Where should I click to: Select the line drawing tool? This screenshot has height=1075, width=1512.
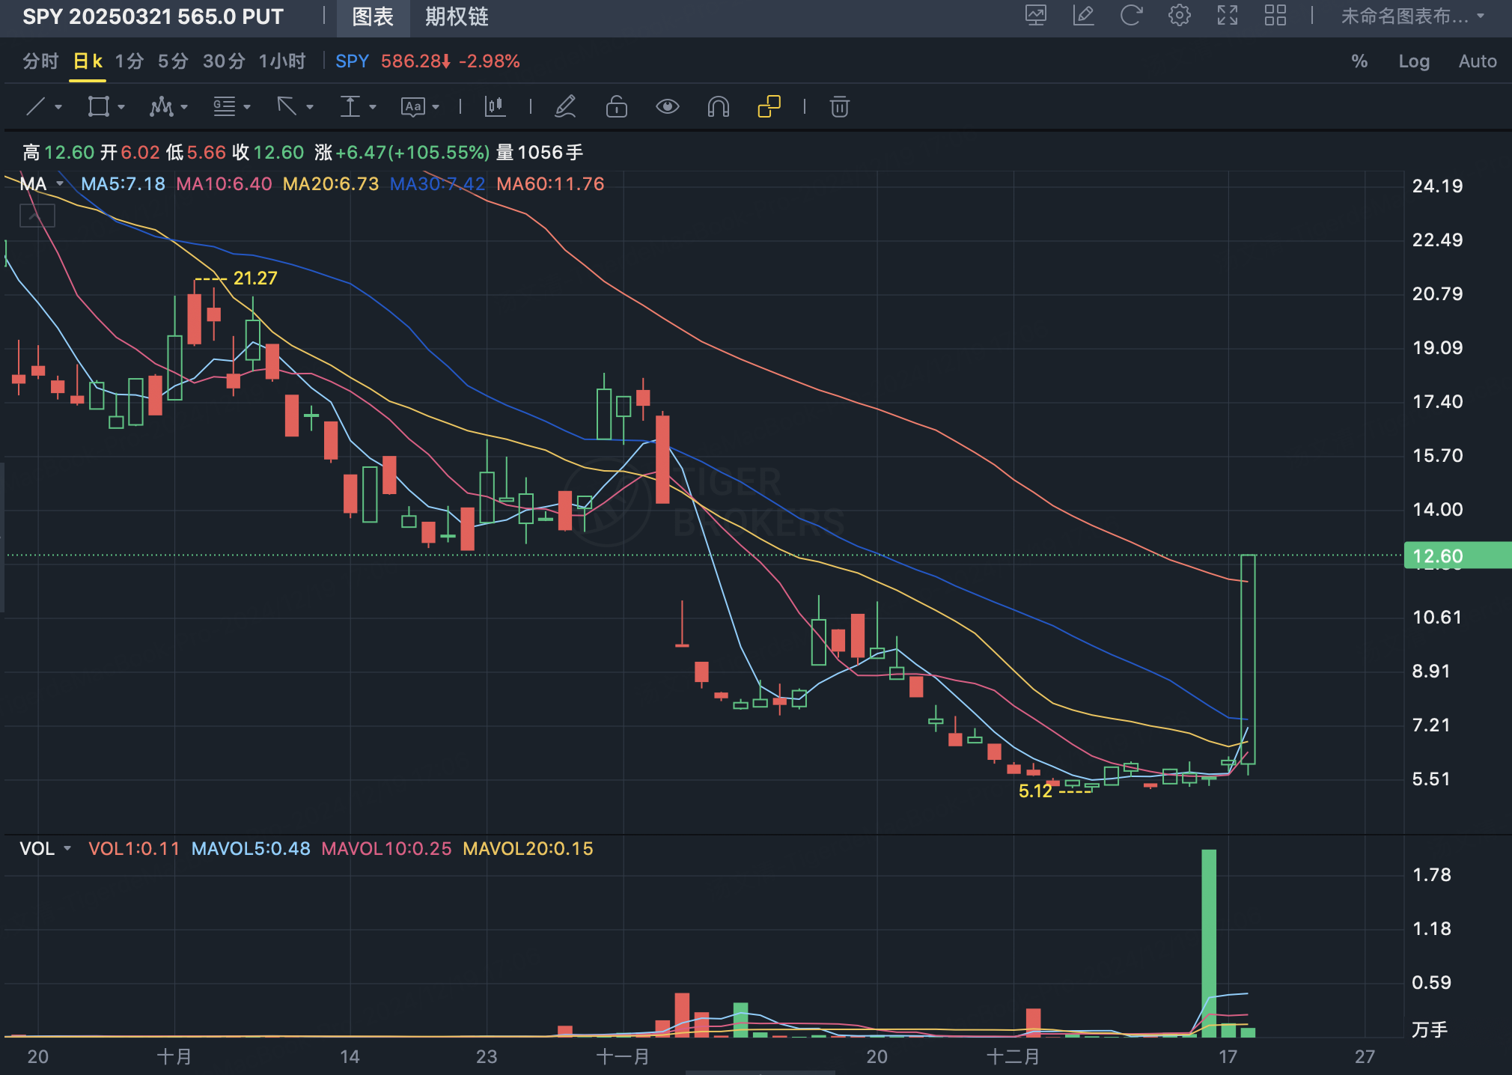click(36, 107)
